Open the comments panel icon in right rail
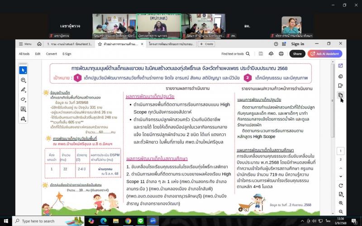The height and width of the screenshot is (226, 362). pos(341,76)
